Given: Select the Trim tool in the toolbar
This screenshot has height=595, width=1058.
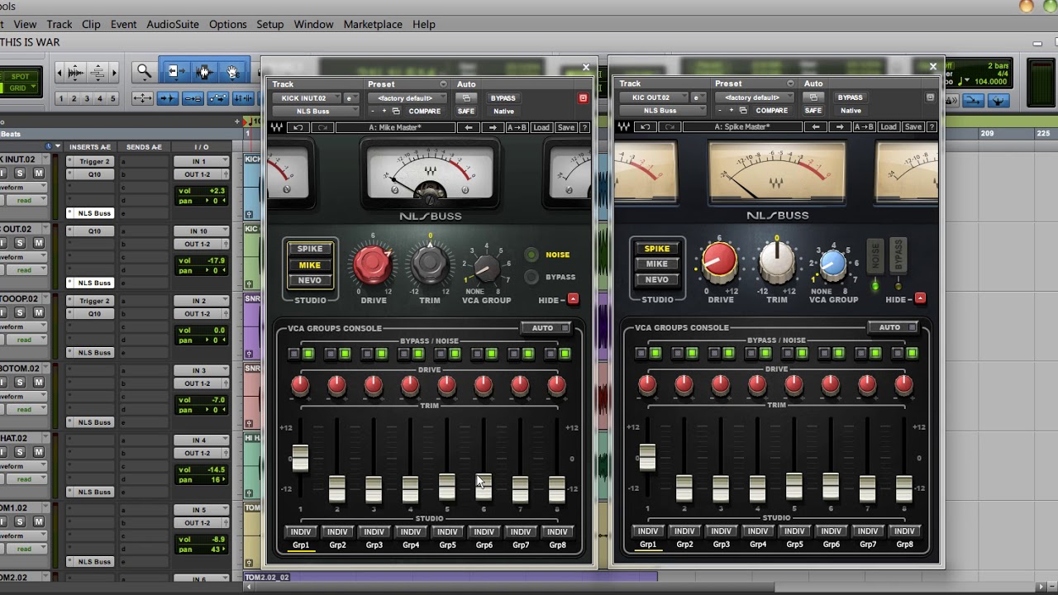Looking at the screenshot, I should click(176, 72).
